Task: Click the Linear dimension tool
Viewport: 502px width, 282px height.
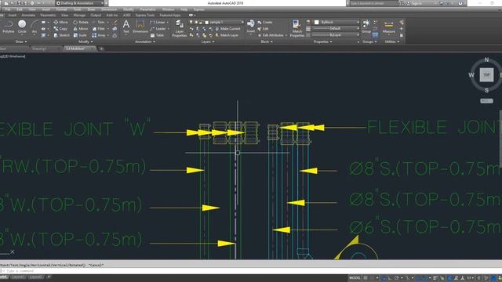Action: (x=158, y=23)
